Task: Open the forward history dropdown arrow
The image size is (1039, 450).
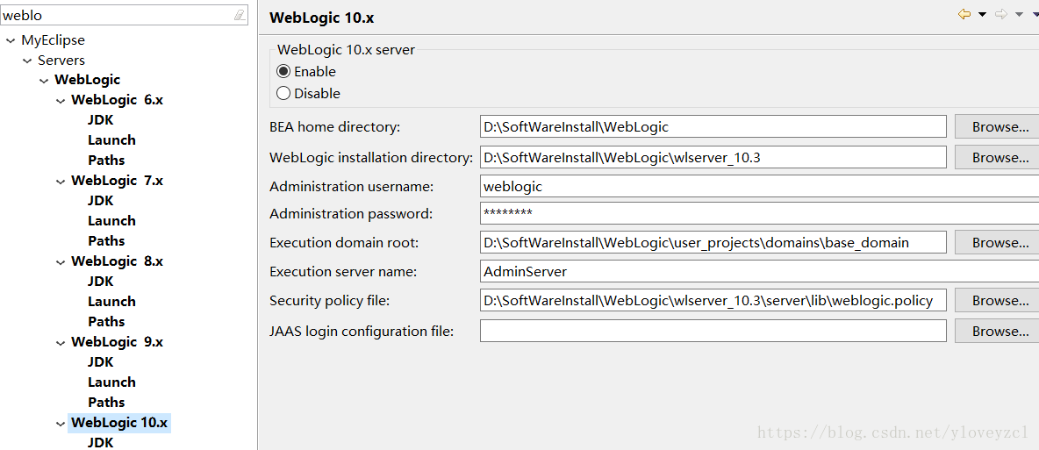Action: (x=1019, y=15)
